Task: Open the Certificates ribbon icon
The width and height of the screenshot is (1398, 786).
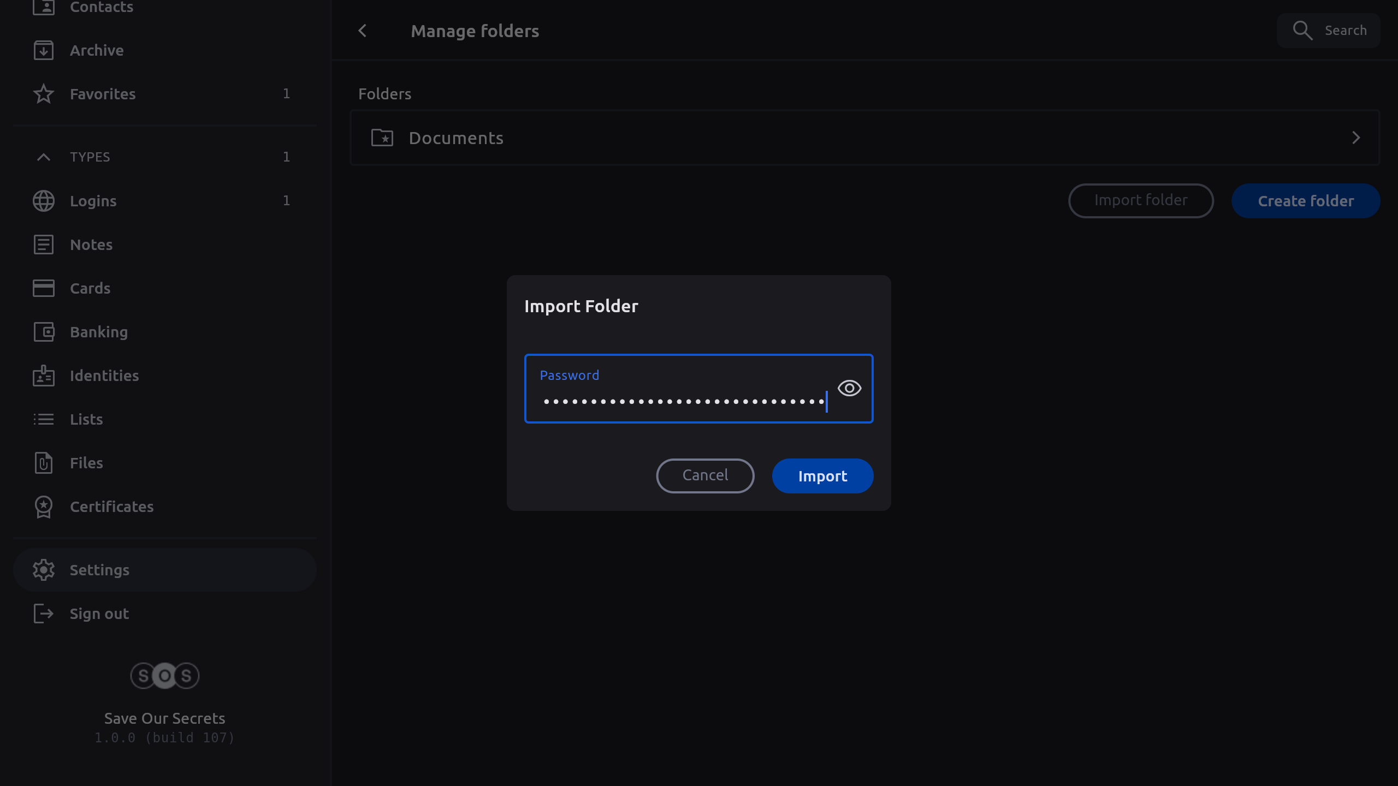Action: pos(44,507)
